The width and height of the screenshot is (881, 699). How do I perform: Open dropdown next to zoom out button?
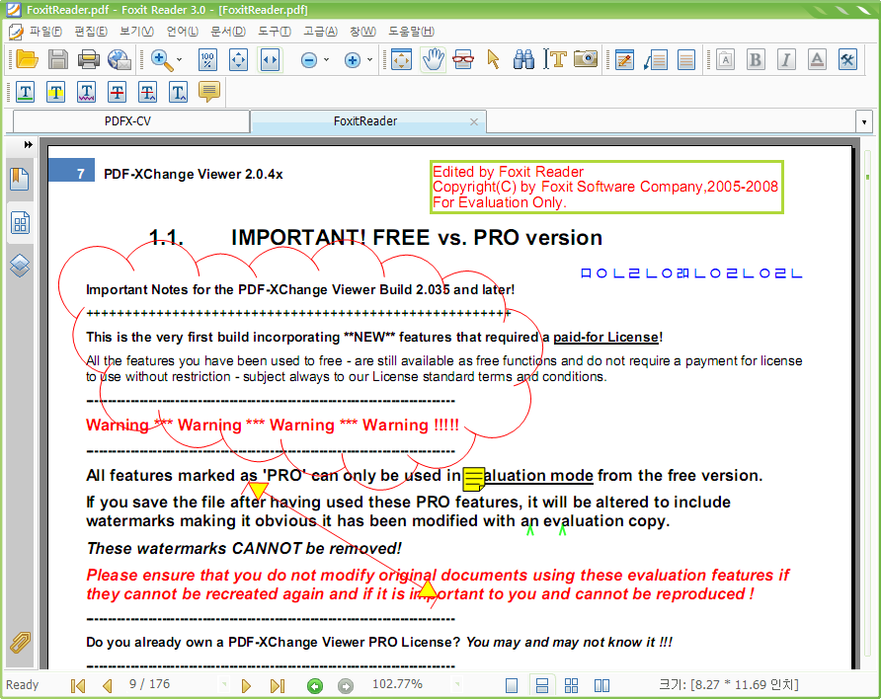pos(327,59)
